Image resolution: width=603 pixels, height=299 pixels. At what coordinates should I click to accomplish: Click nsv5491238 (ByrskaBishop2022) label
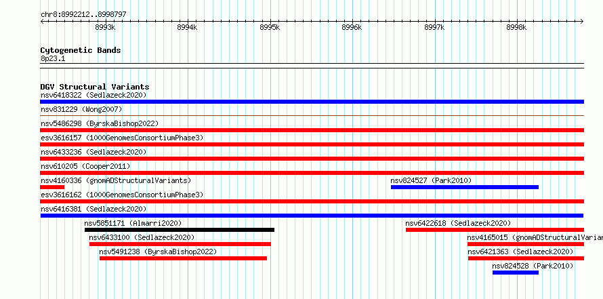click(158, 252)
